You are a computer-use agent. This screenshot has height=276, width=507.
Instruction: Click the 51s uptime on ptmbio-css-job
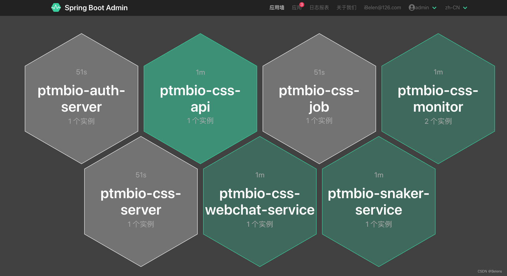[319, 72]
